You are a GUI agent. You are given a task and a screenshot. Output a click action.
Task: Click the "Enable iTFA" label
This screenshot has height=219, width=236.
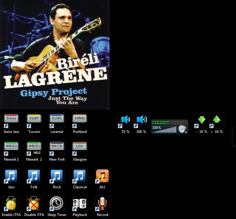(11, 215)
